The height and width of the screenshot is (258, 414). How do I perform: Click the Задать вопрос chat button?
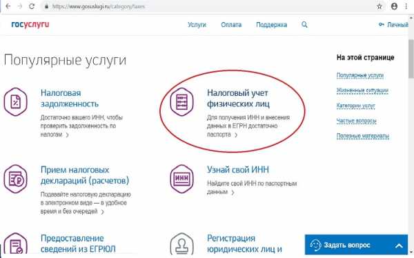356,245
